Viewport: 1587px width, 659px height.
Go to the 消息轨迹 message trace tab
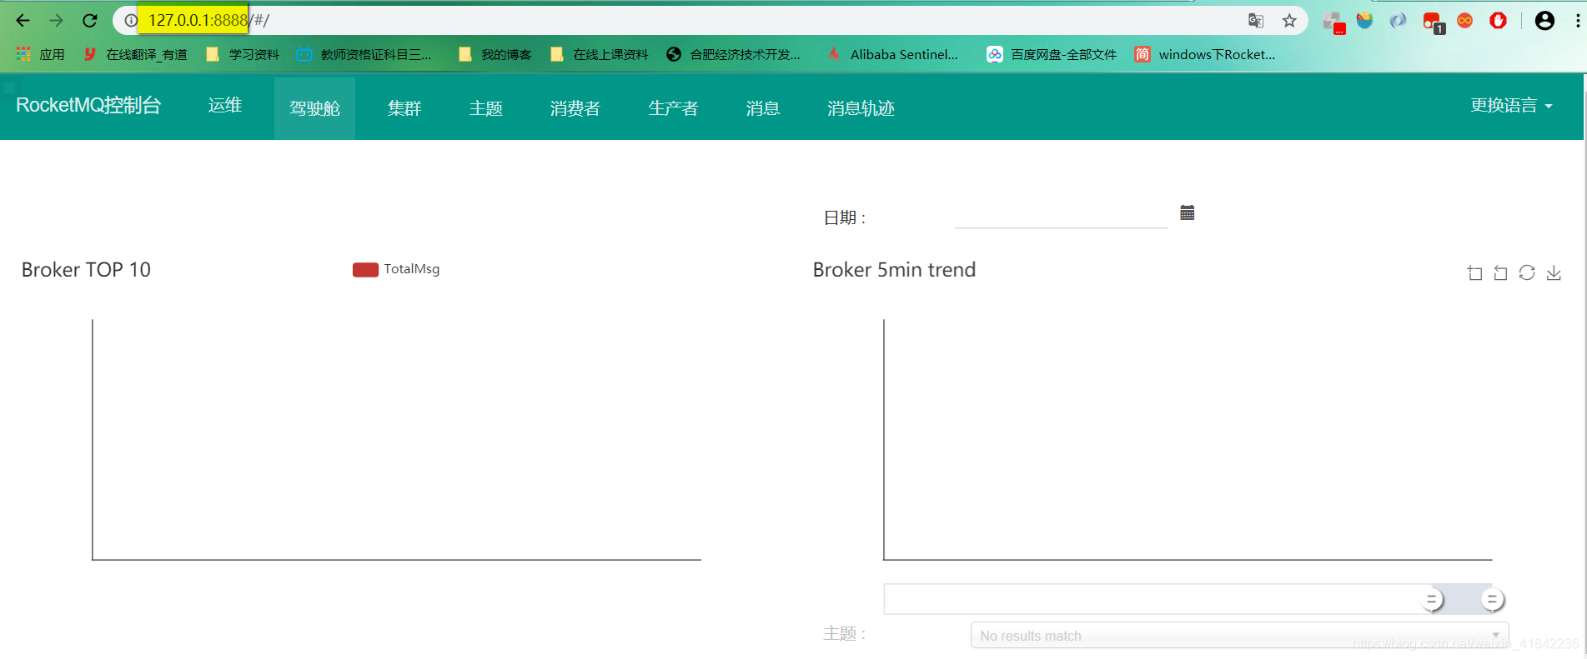pyautogui.click(x=861, y=108)
